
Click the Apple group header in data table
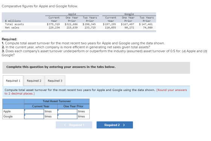[72, 14]
